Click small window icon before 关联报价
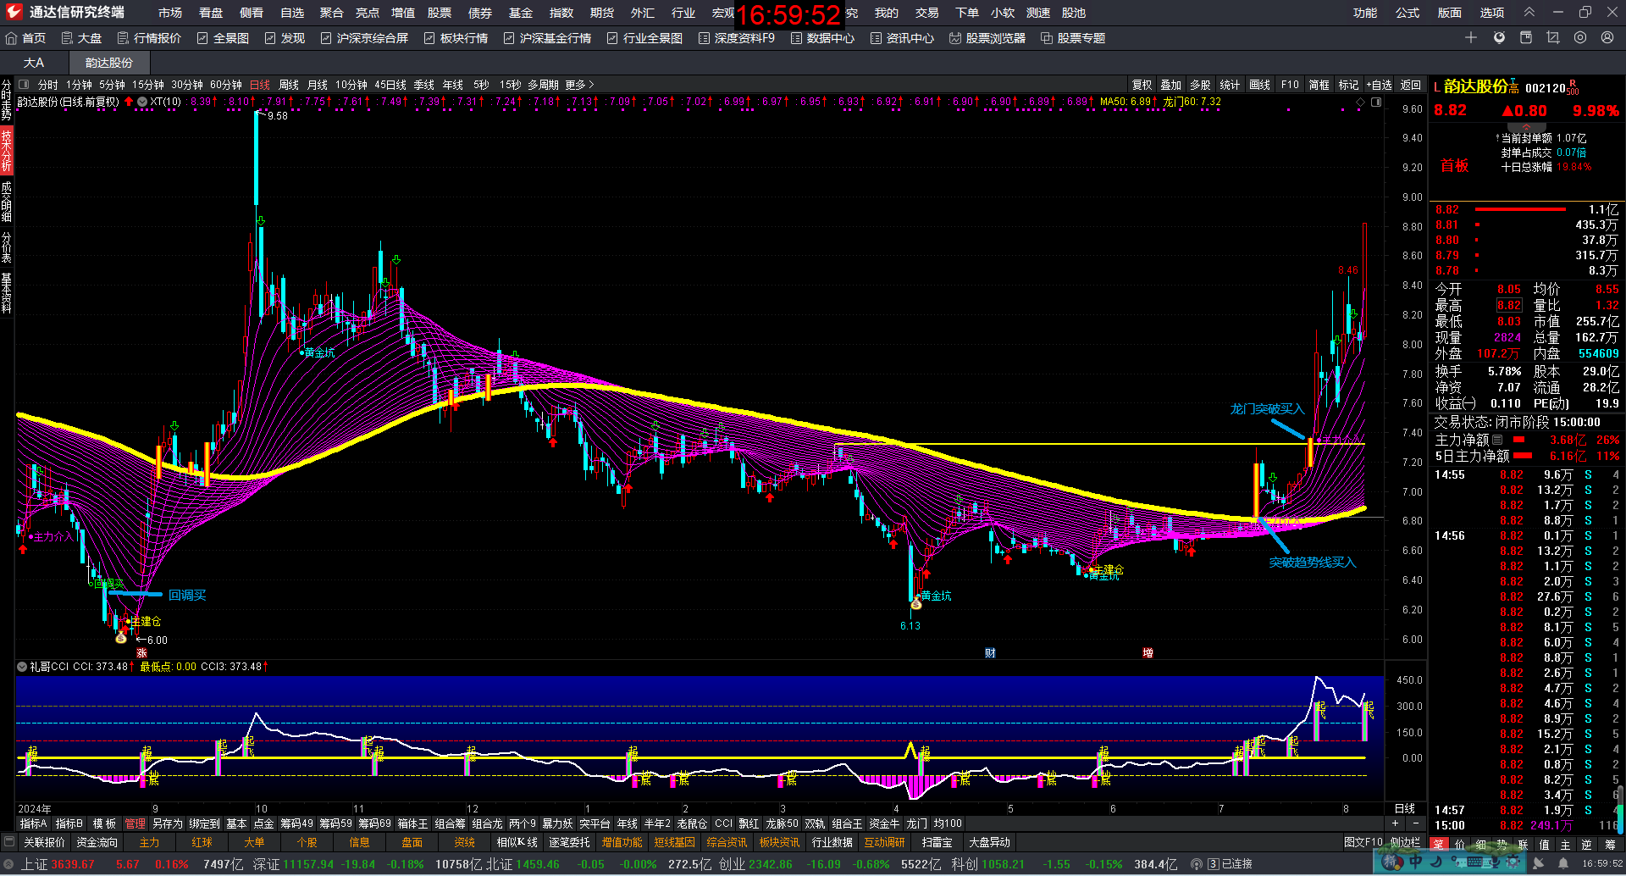This screenshot has height=876, width=1626. pyautogui.click(x=9, y=842)
